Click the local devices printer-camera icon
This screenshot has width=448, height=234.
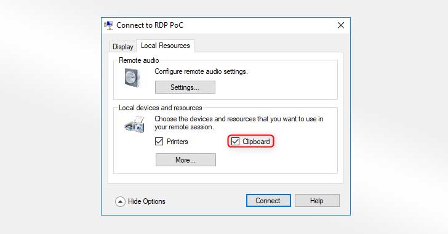point(134,124)
